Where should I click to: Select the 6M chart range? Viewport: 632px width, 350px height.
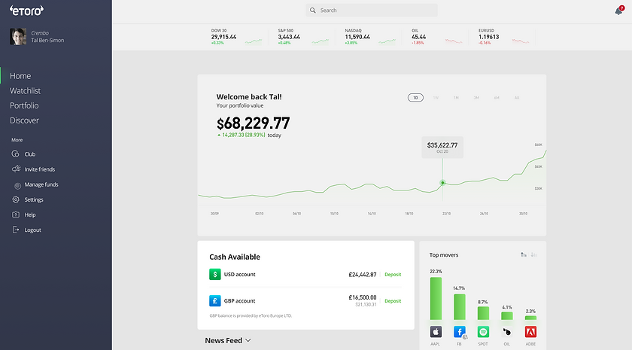click(497, 98)
